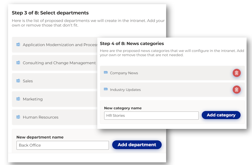Remove the Industry Updates category

(x=236, y=89)
